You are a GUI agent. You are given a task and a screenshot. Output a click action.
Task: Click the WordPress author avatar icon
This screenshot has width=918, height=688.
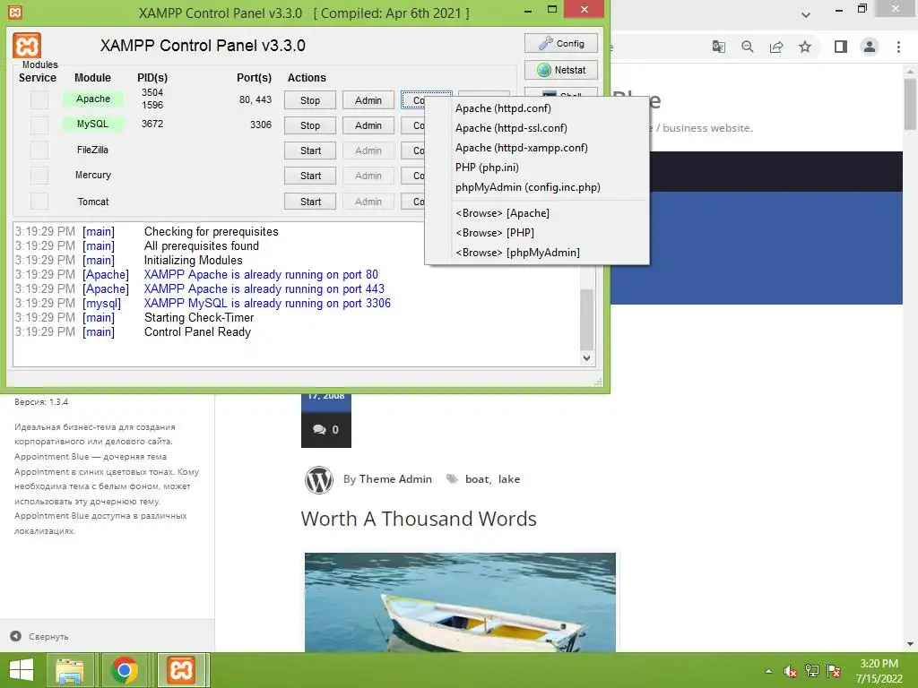point(319,480)
